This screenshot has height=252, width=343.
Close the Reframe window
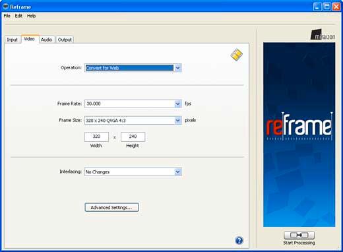[336, 7]
